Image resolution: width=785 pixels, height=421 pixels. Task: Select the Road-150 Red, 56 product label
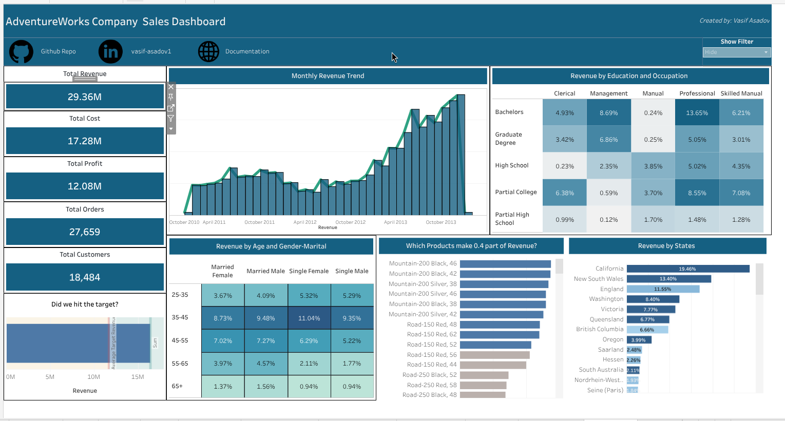pyautogui.click(x=432, y=355)
